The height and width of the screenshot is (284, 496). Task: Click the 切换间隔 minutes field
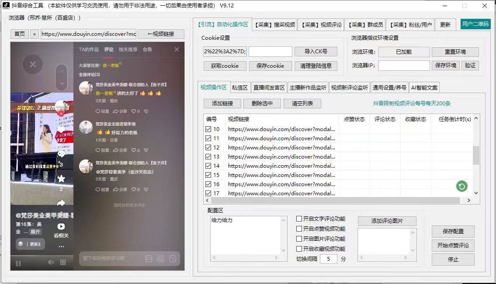pos(328,259)
